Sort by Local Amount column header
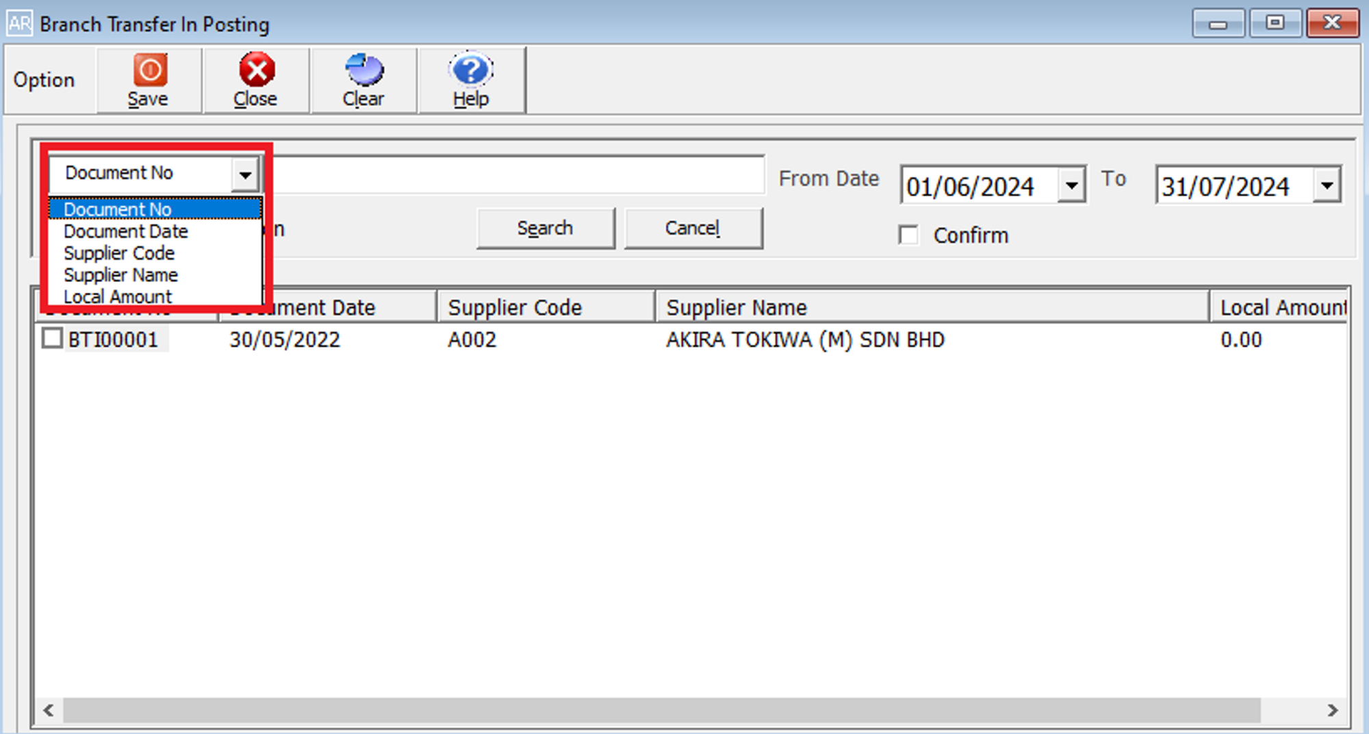 [x=1279, y=307]
